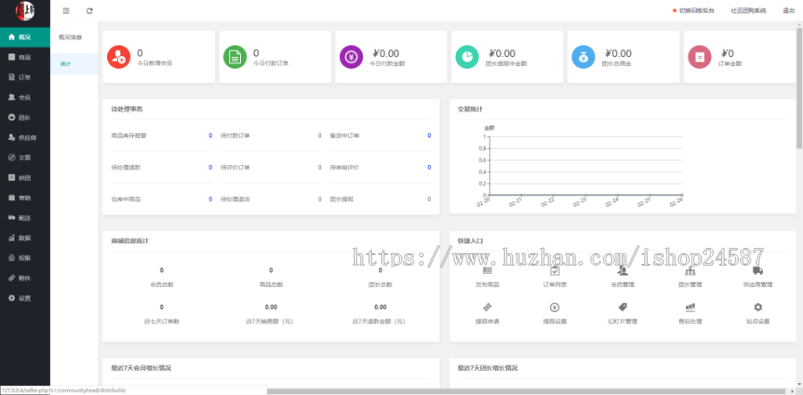Viewport: 803px width, 395px height.
Task: Open 站点设置 quick entry
Action: pos(757,314)
